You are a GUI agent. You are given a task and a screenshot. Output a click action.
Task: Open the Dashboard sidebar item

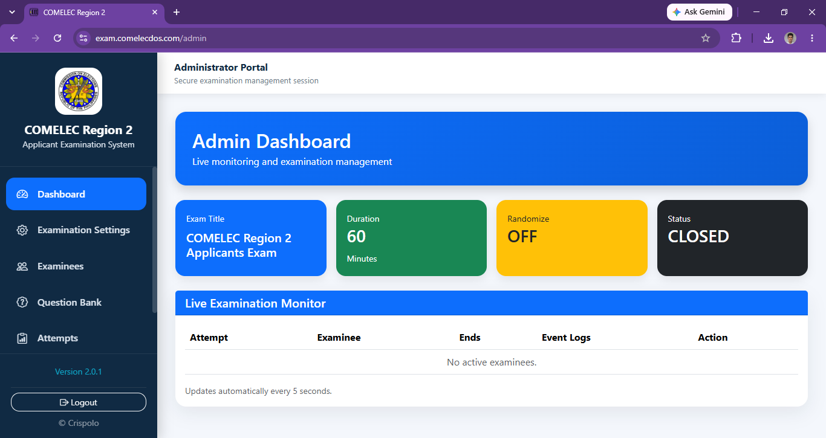click(76, 194)
